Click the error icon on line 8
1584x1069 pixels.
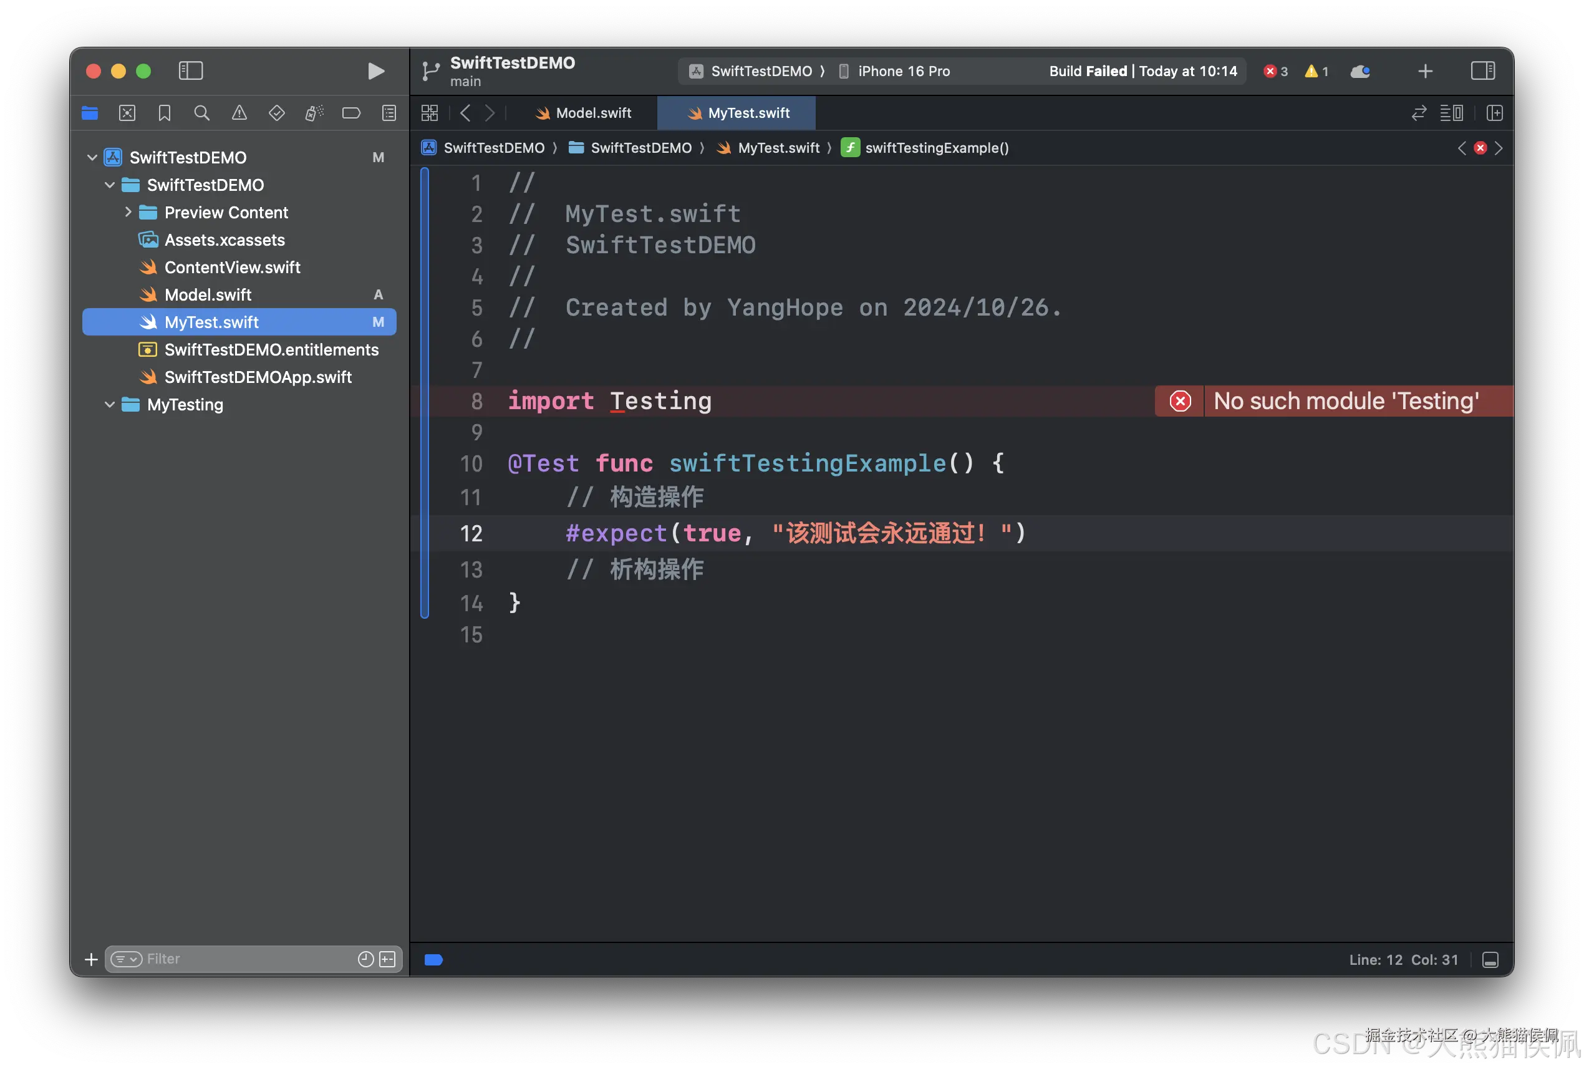[x=1181, y=402]
